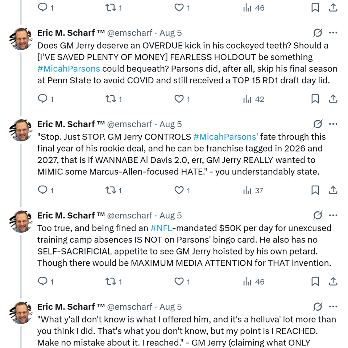Bookmark the $50K per day fine tweet

point(315,281)
